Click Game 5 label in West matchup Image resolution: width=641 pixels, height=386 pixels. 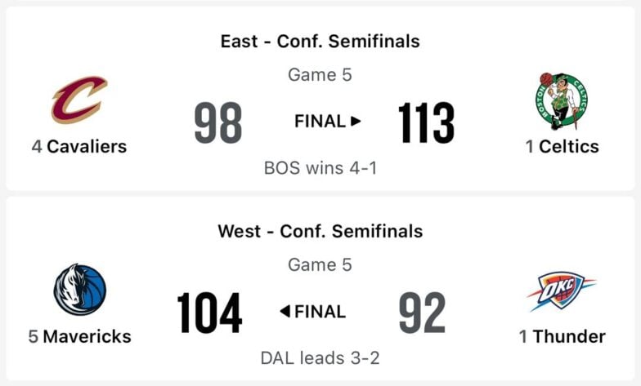point(320,264)
